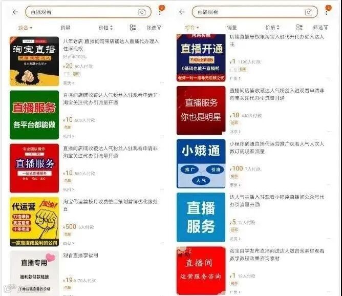Tap the back arrow in right panel
Screen dimensions: 342x296
coord(182,12)
